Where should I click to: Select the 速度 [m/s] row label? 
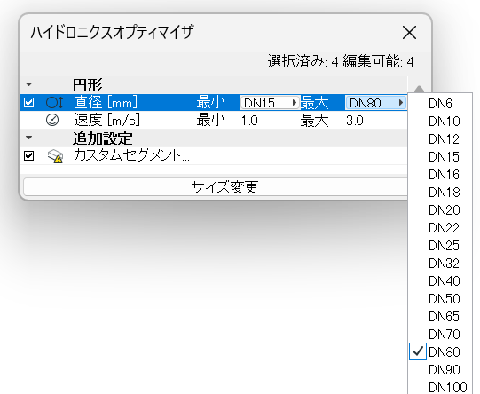[107, 120]
